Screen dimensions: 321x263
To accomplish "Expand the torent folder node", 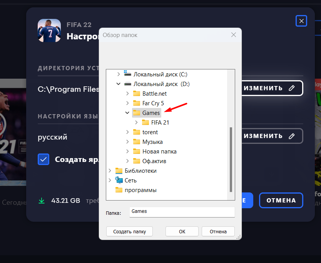I will (x=127, y=132).
